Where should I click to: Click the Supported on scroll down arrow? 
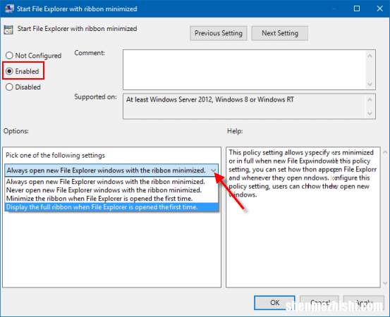[370, 113]
